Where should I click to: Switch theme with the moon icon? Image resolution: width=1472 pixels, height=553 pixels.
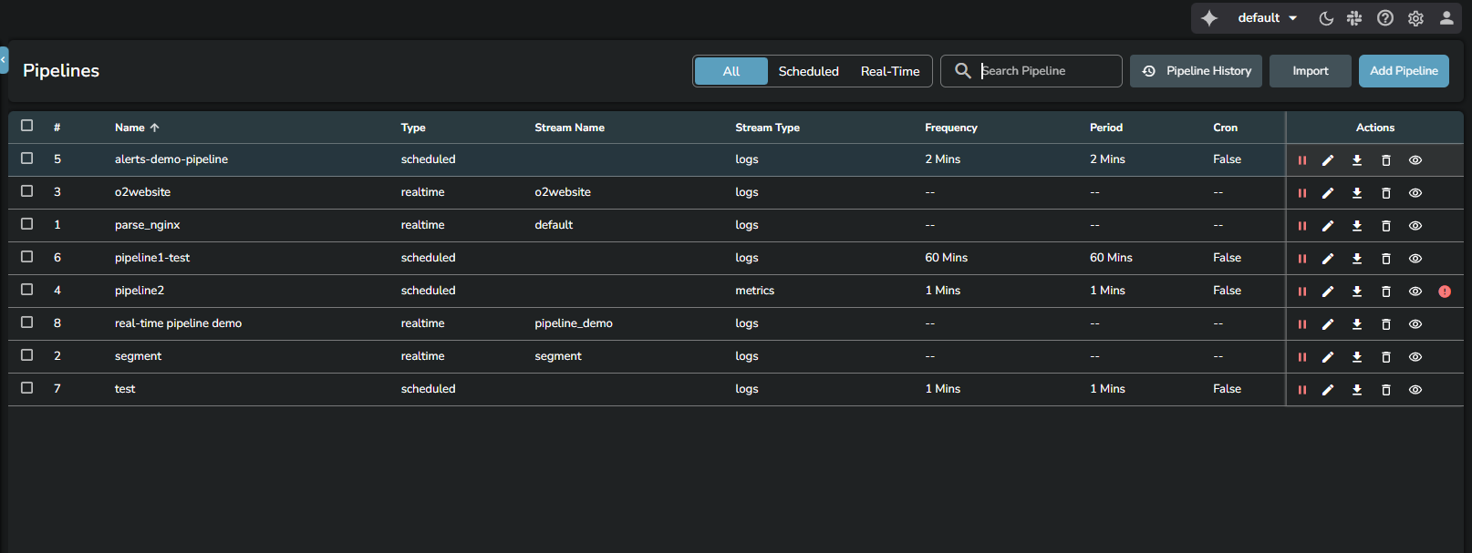click(1326, 18)
